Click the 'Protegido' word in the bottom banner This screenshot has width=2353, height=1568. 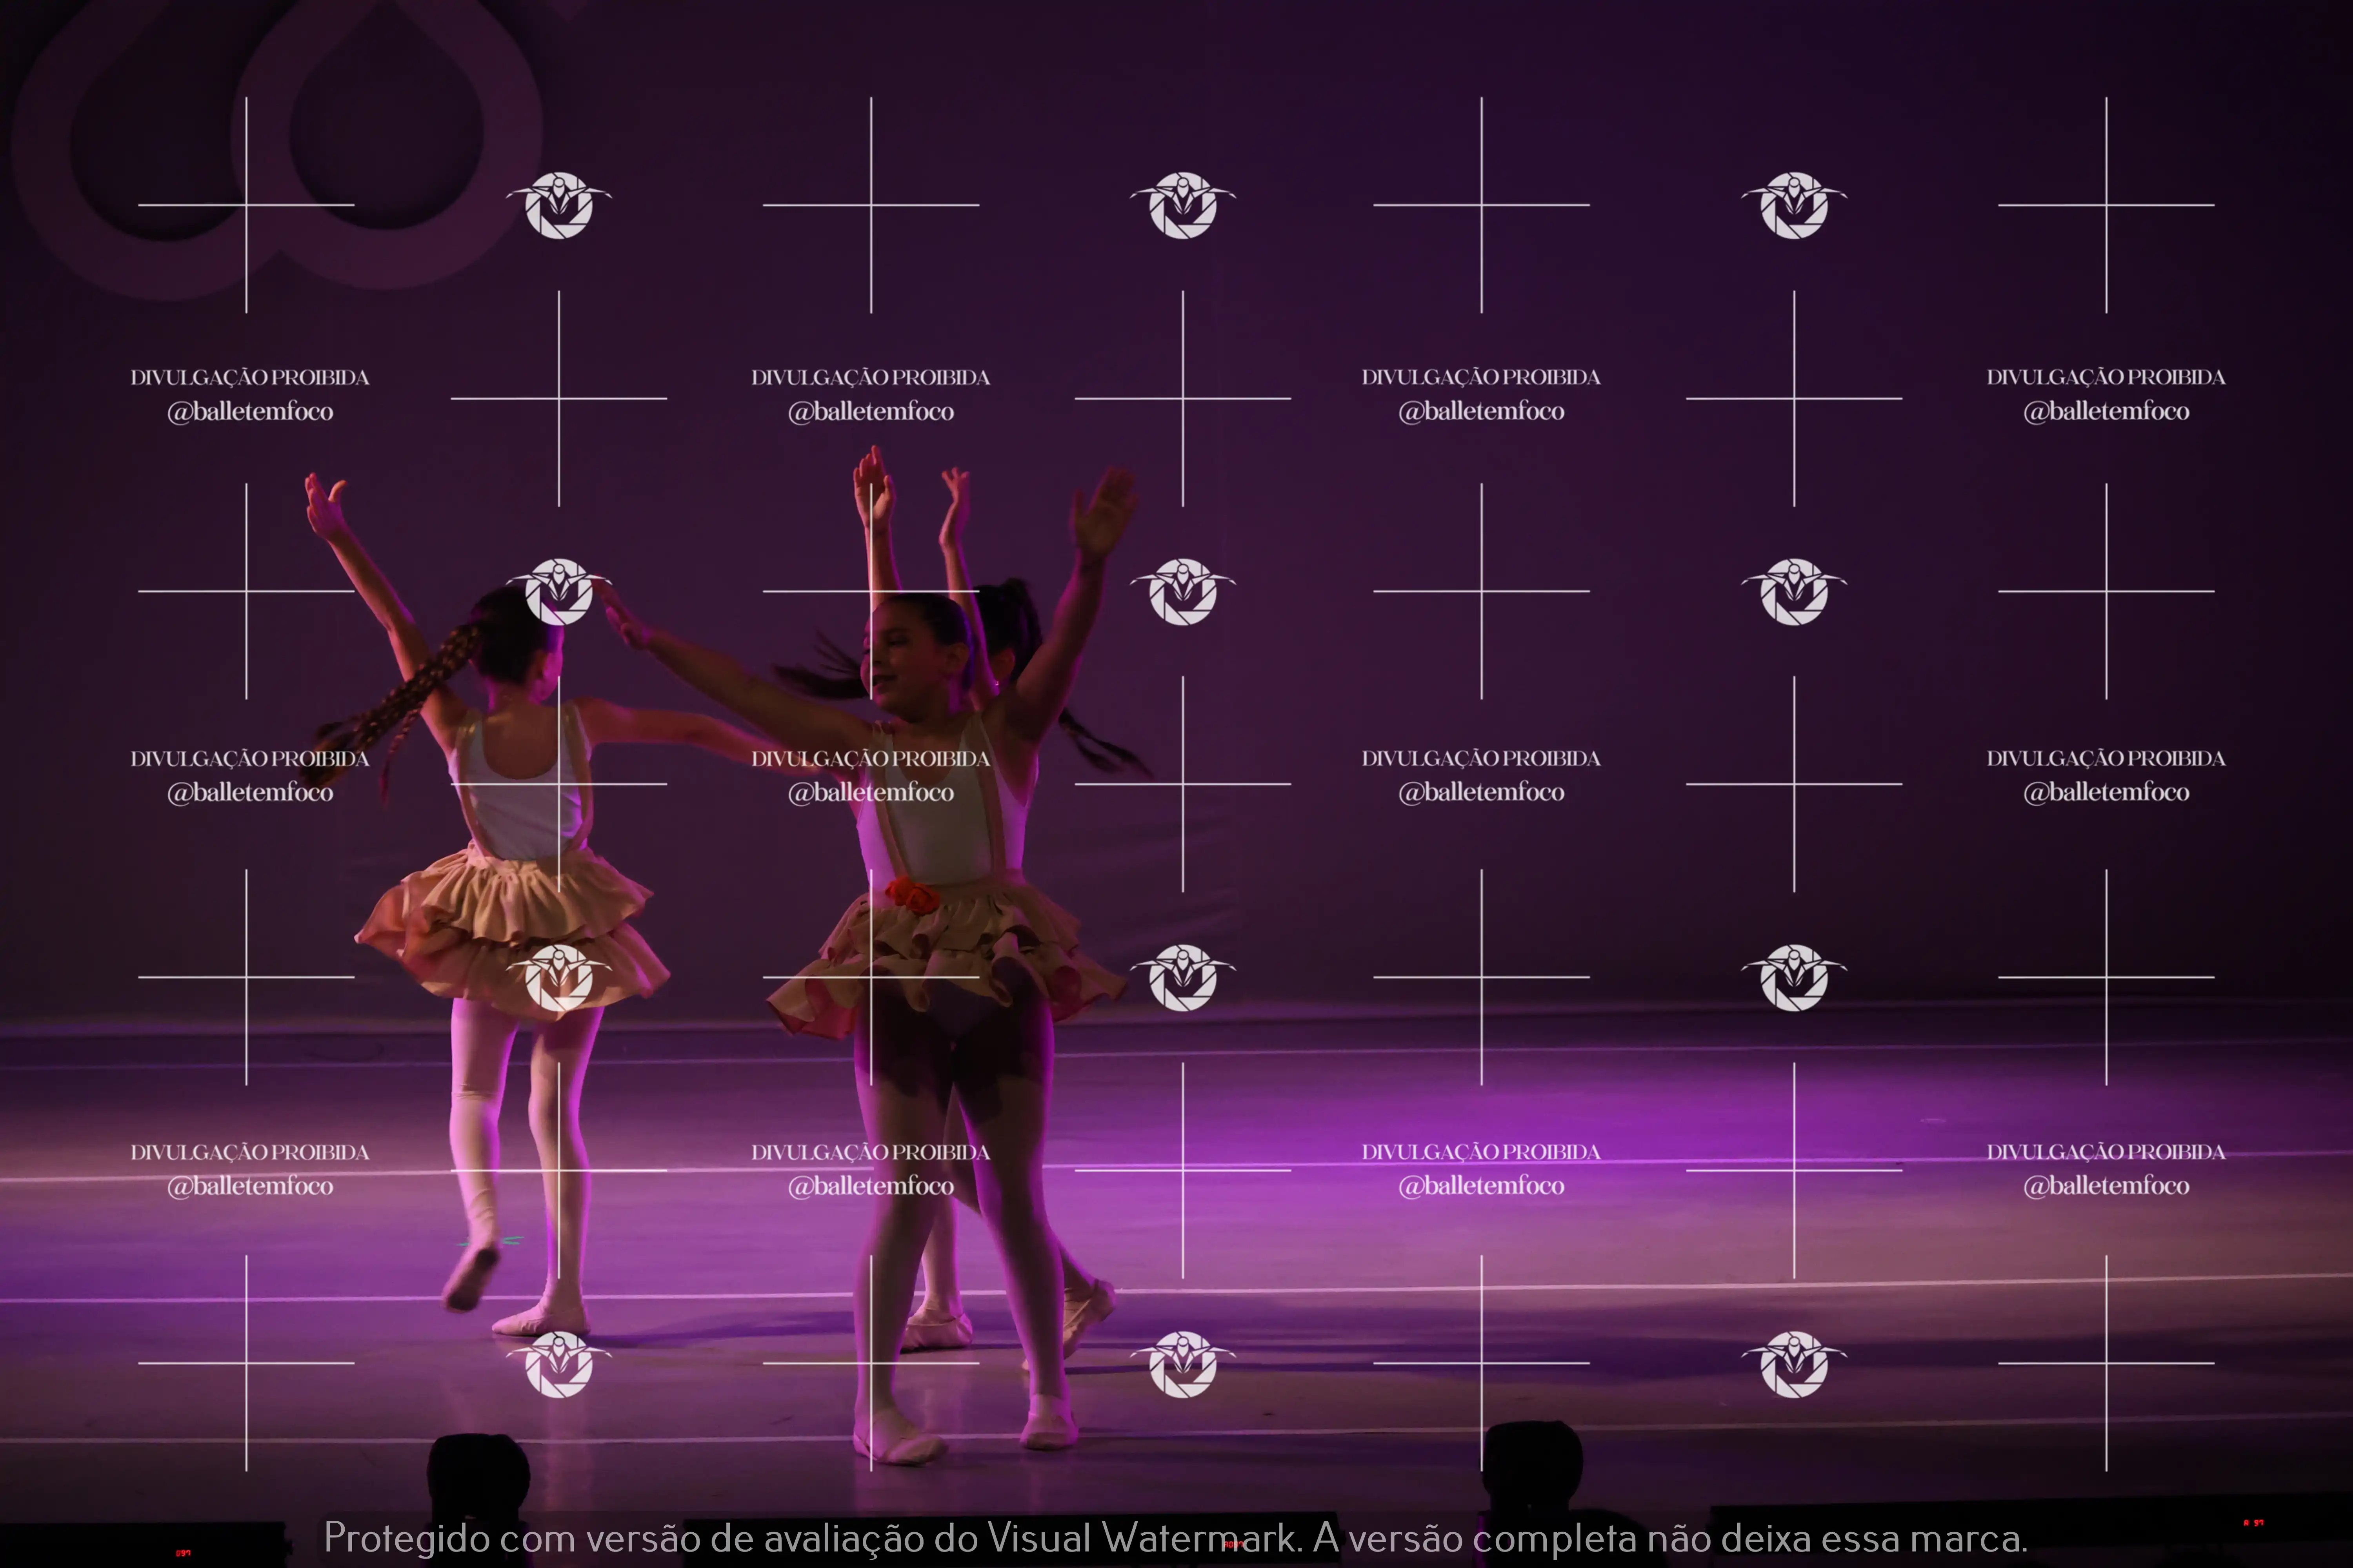click(406, 1538)
